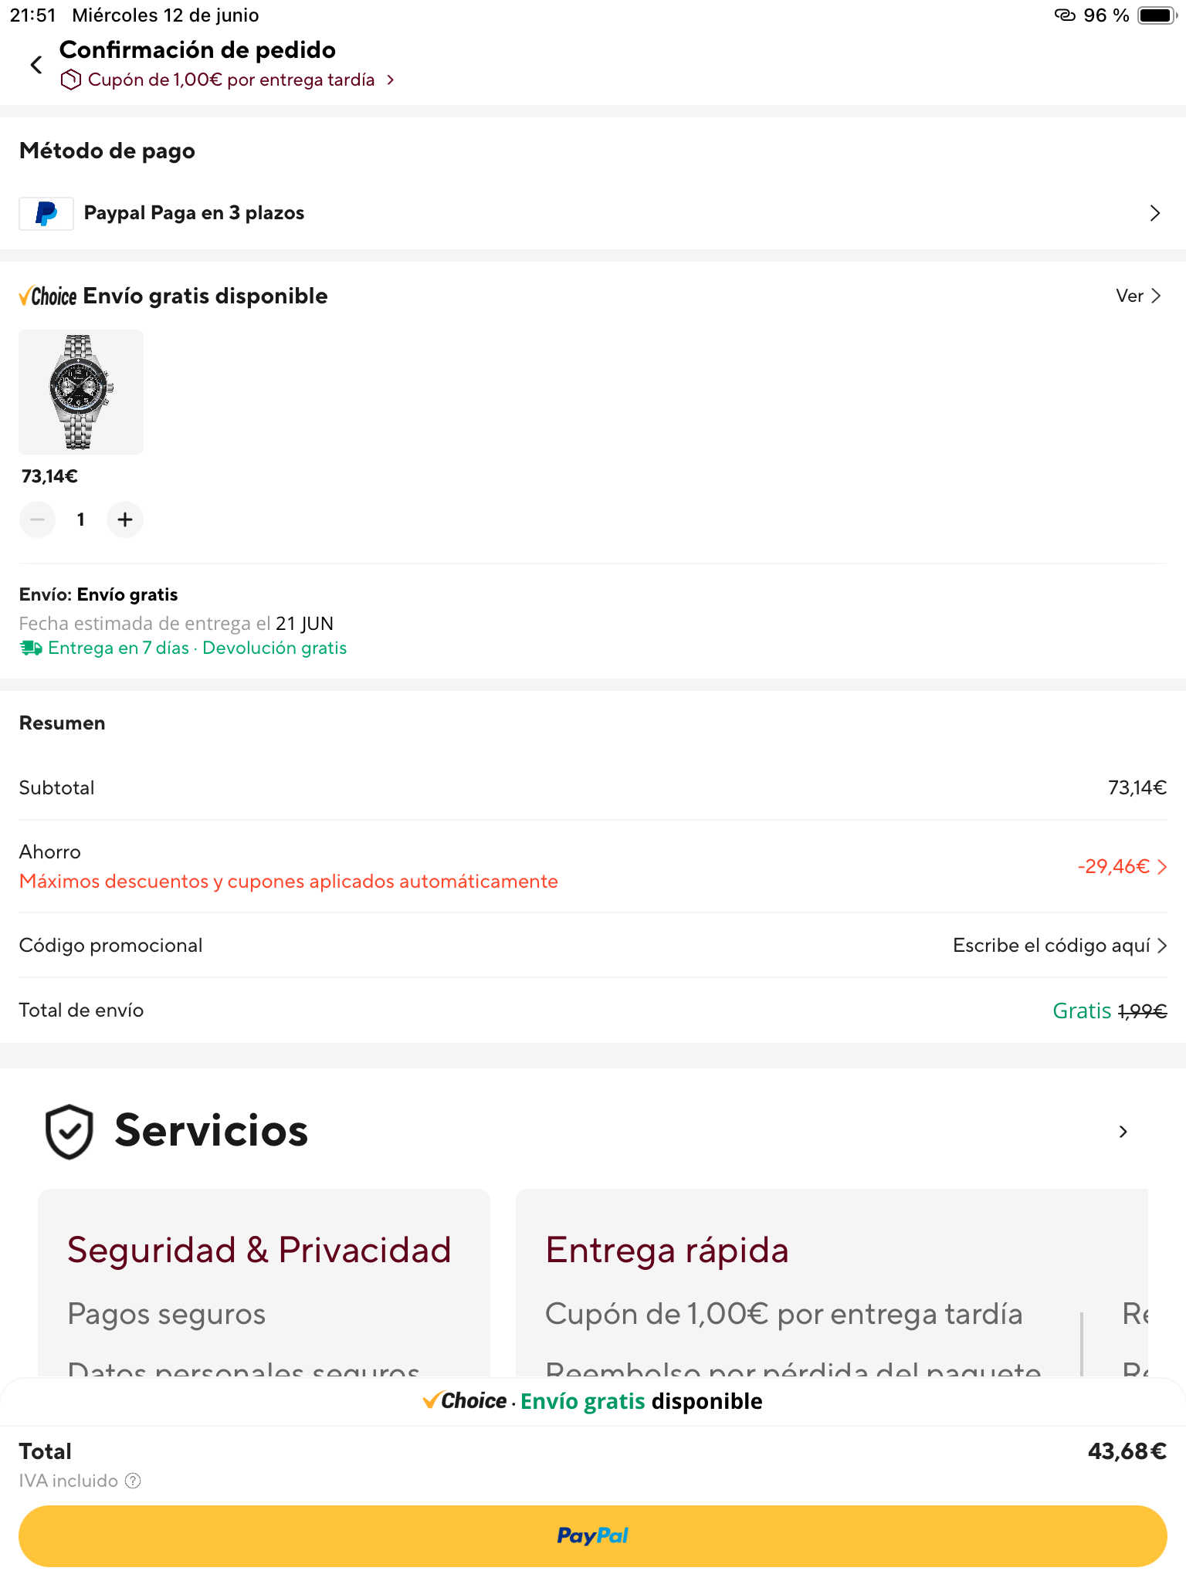Screen dimensions: 1186x1581
Task: Tap the Servicios shield icon
Action: pyautogui.click(x=69, y=1131)
